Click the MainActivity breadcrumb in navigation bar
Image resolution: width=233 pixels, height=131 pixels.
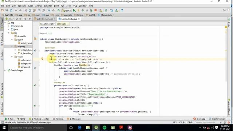[105, 15]
